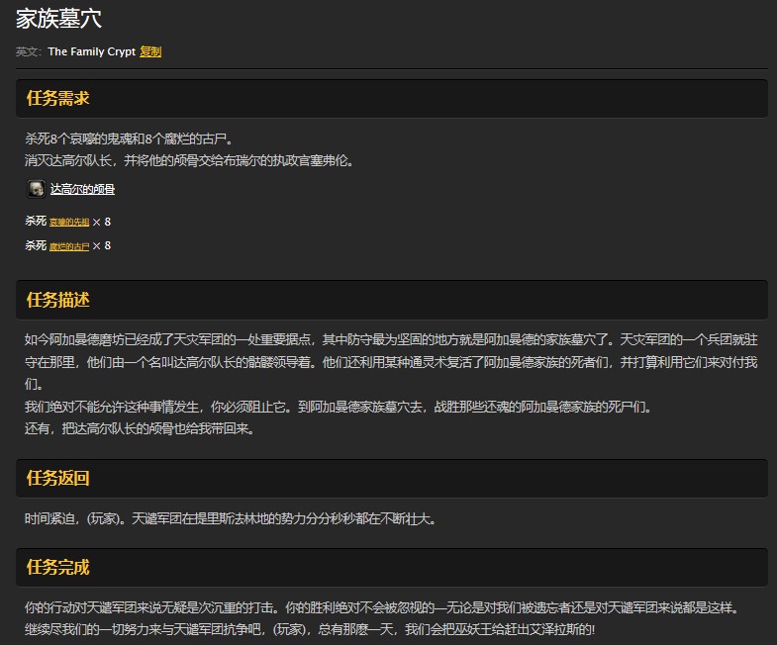Click the description line 还有，把达高尔队长的颅骨
The width and height of the screenshot is (777, 645).
click(139, 428)
